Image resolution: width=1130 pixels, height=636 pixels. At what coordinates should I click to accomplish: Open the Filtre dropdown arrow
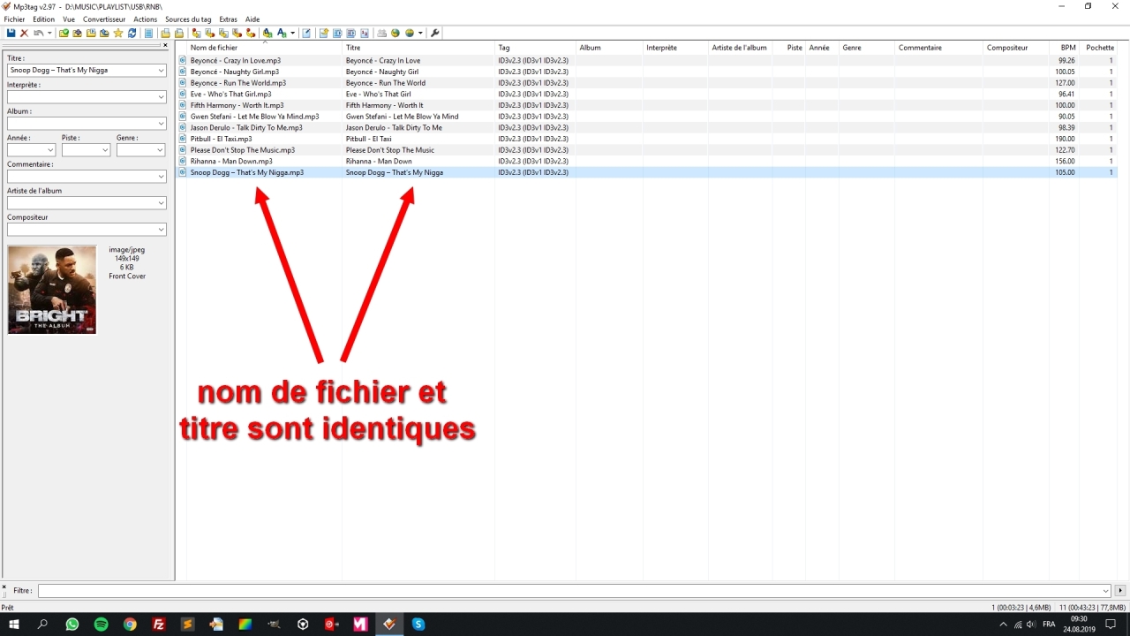pyautogui.click(x=1106, y=591)
